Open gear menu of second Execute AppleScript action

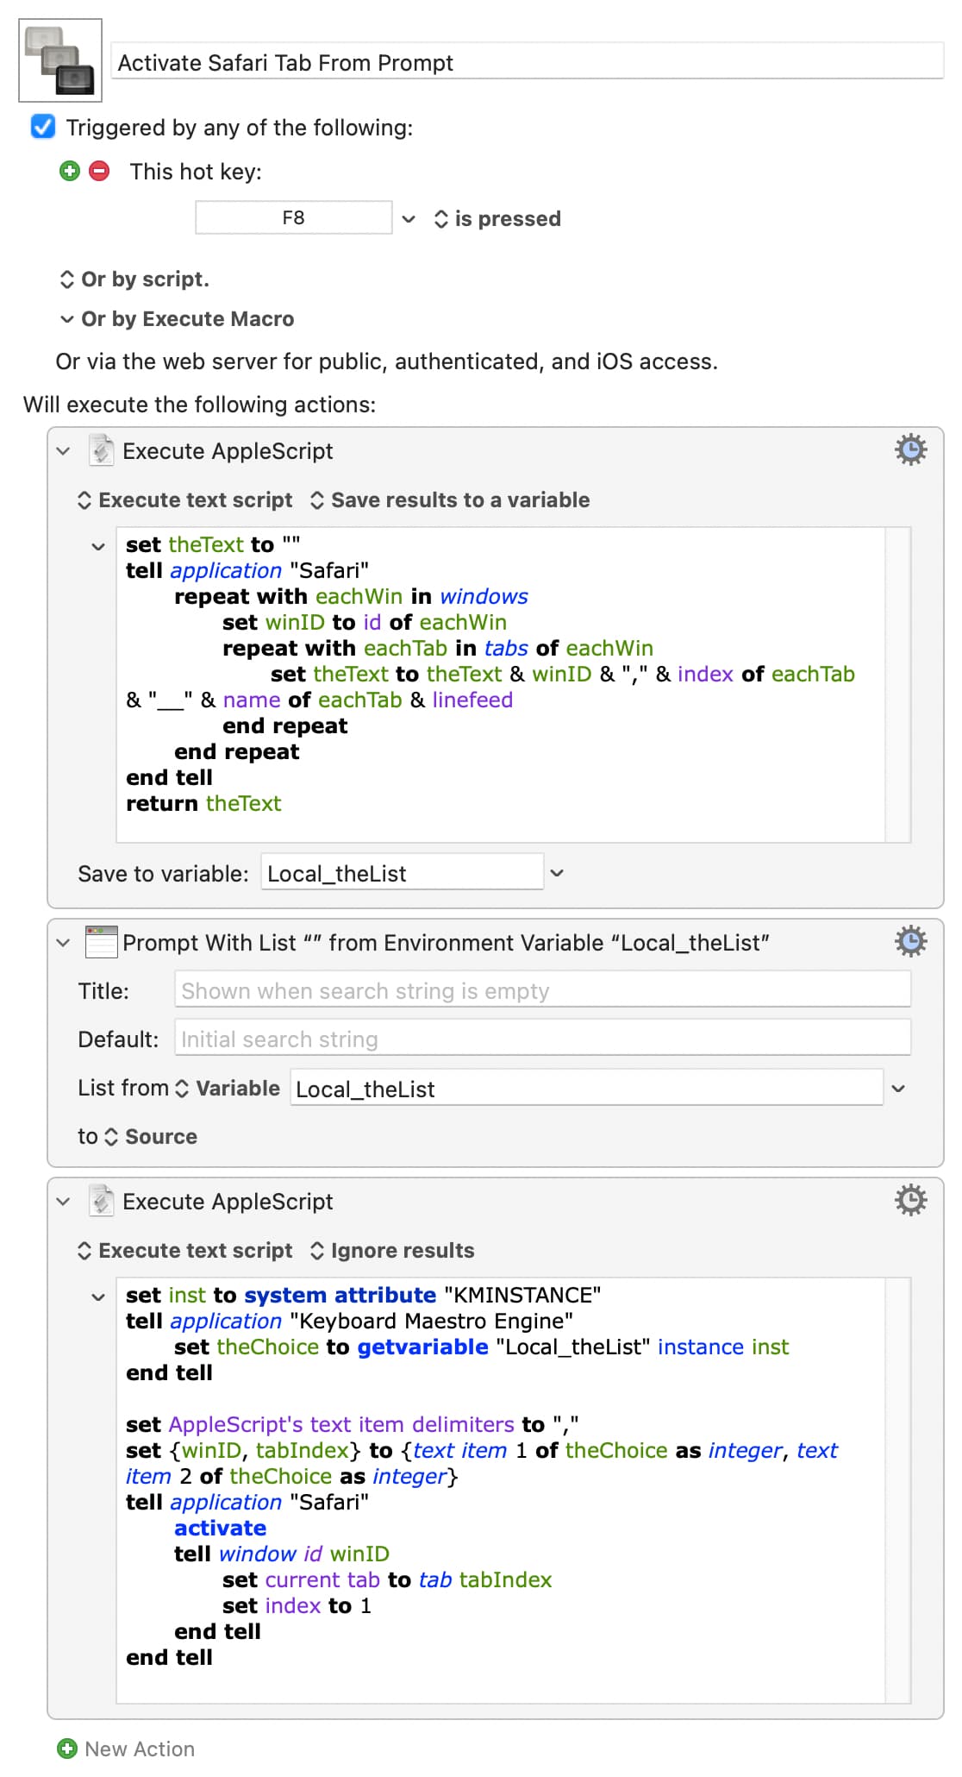pyautogui.click(x=910, y=1201)
